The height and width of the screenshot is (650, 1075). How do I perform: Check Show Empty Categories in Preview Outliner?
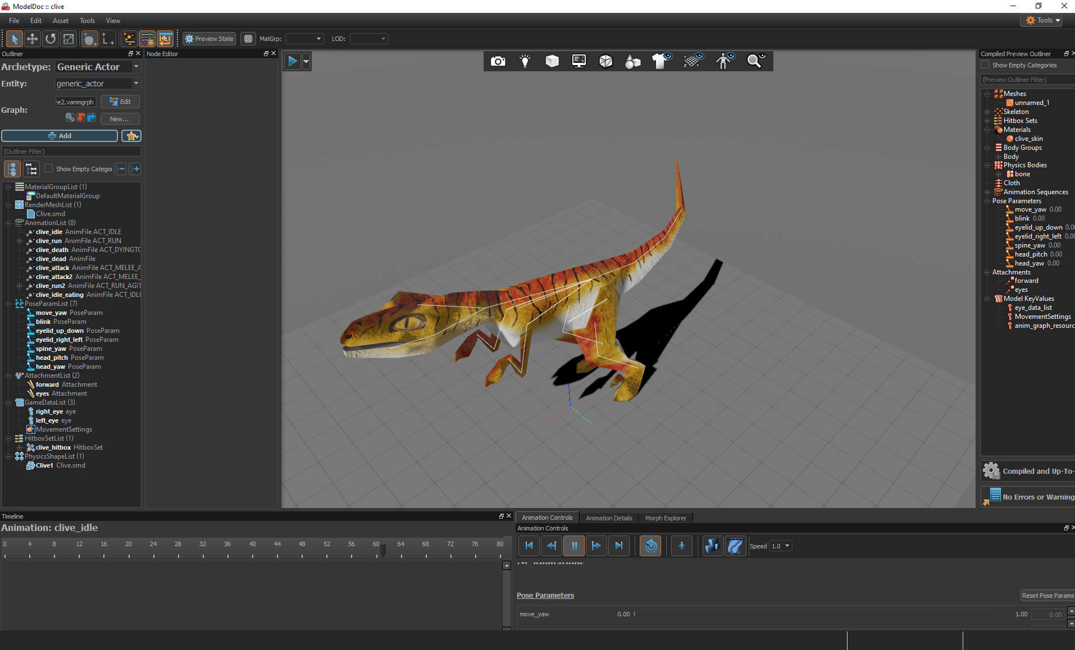point(985,65)
